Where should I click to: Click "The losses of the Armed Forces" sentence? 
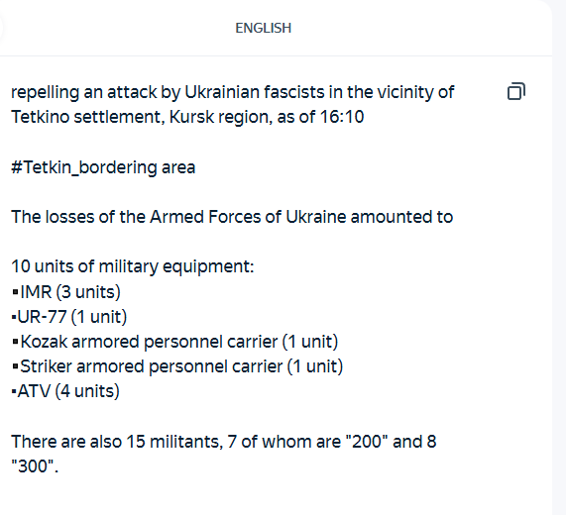click(x=232, y=217)
